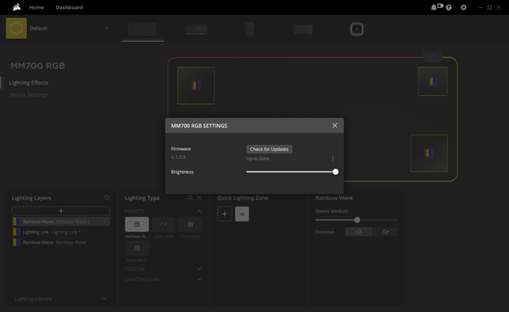This screenshot has width=509, height=312.
Task: Click the monitor status icon beside bell
Action: coord(440,6)
